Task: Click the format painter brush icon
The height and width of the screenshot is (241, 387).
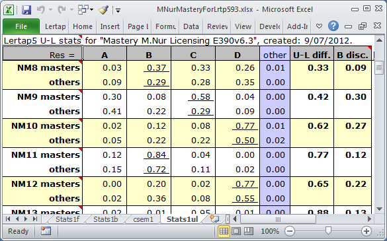Action: [103, 10]
